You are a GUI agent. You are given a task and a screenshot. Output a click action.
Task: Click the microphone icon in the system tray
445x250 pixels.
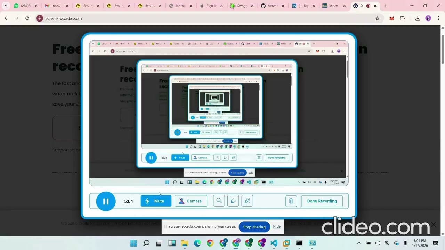[405, 243]
